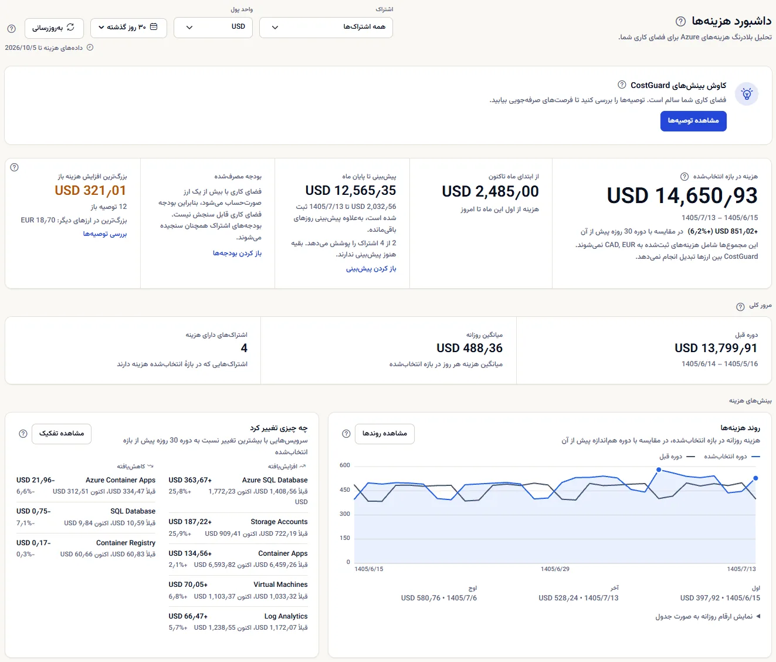Click the به‌روزرسانی refresh button
This screenshot has height=662, width=776.
(54, 28)
